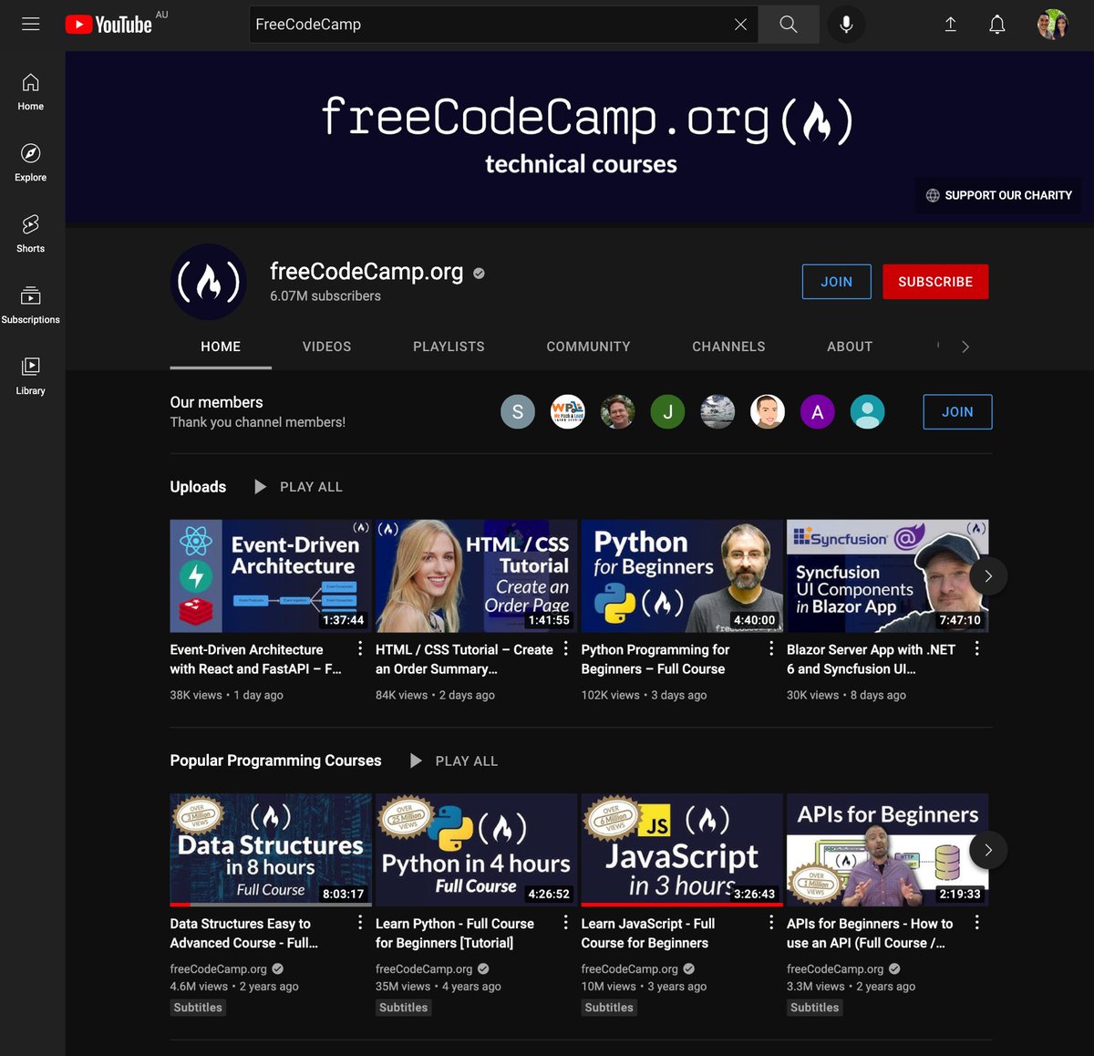Clear the search field with the X
Screen dimensions: 1094x1056
coord(741,25)
